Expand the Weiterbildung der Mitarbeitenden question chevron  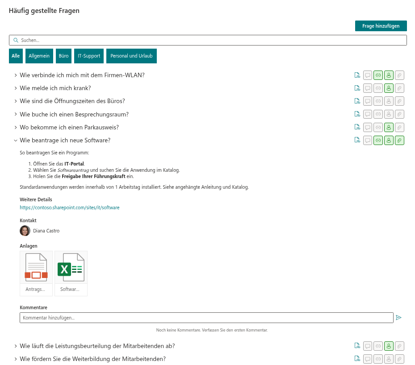pos(16,359)
